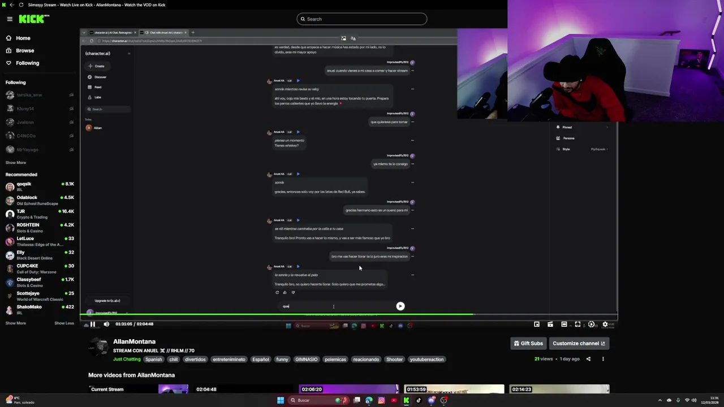Open the Kick app from the taskbar
The height and width of the screenshot is (407, 724).
[x=406, y=400]
